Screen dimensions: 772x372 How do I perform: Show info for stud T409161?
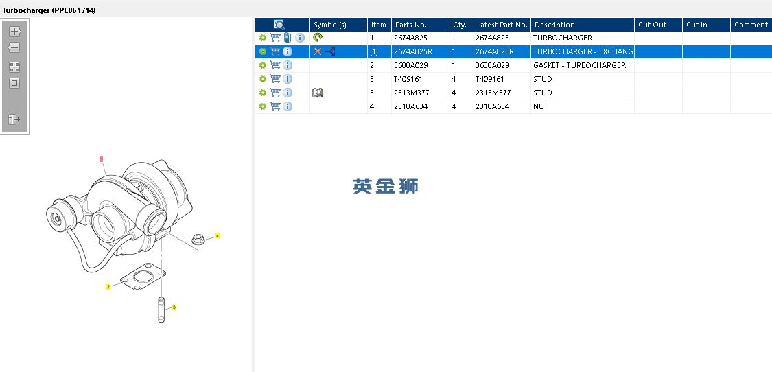point(288,80)
